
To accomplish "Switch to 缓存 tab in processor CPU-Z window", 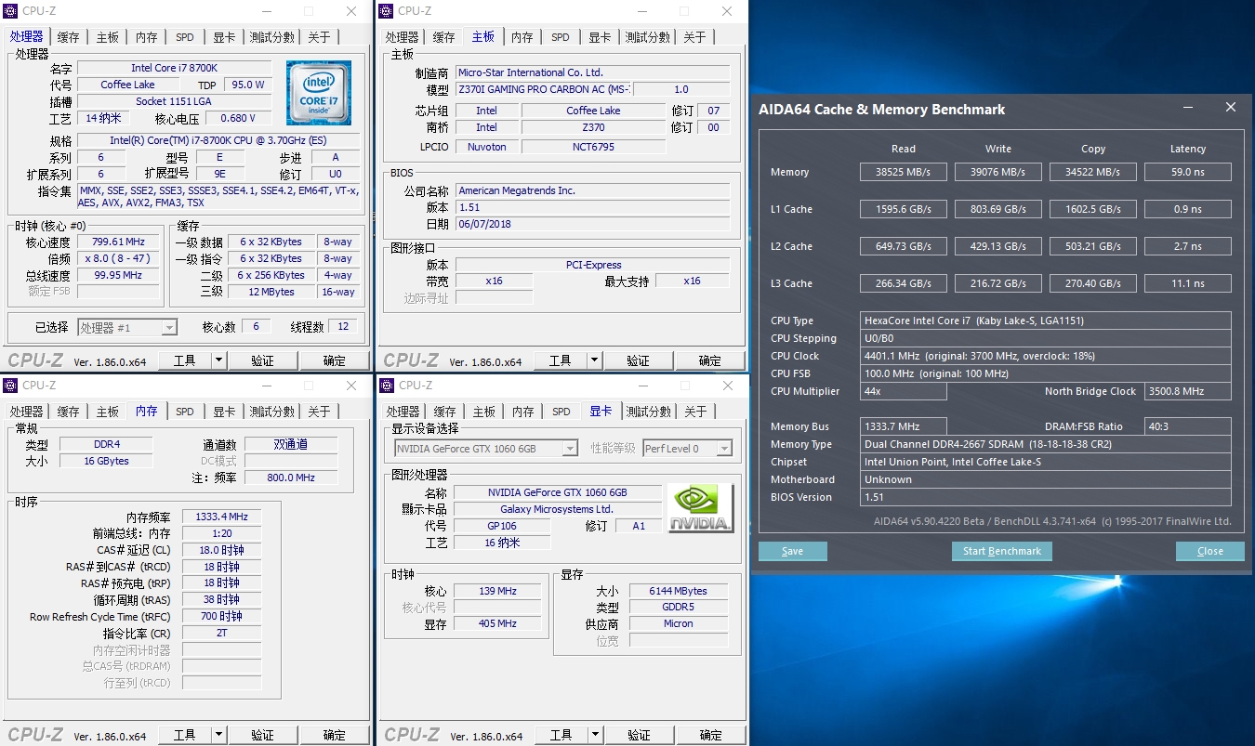I will coord(69,37).
